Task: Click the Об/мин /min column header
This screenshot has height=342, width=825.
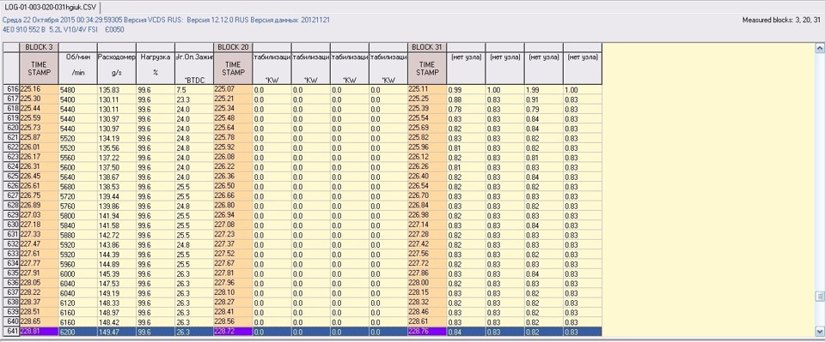Action: point(78,69)
